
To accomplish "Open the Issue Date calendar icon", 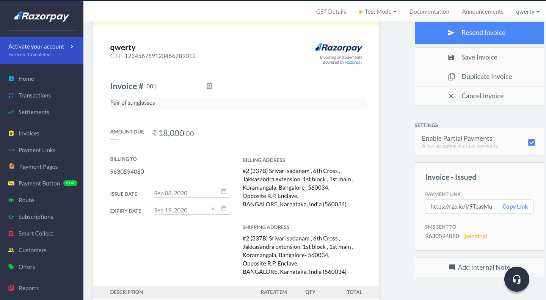I will click(224, 192).
